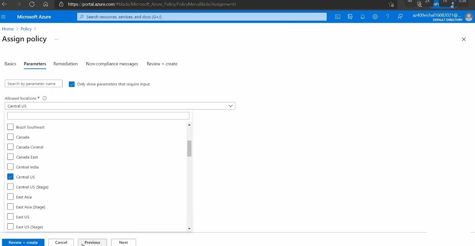This screenshot has width=475, height=246.
Task: Click the Allowed locations info icon
Action: click(44, 98)
